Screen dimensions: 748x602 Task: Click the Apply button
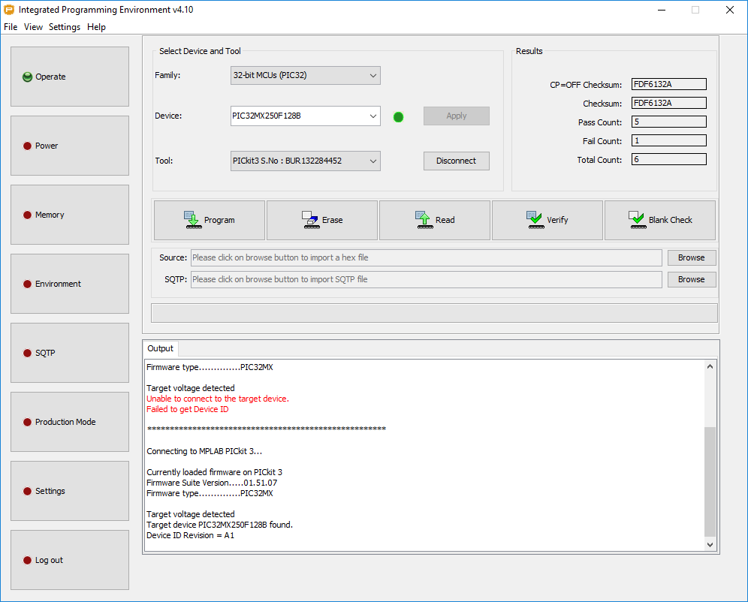click(457, 116)
